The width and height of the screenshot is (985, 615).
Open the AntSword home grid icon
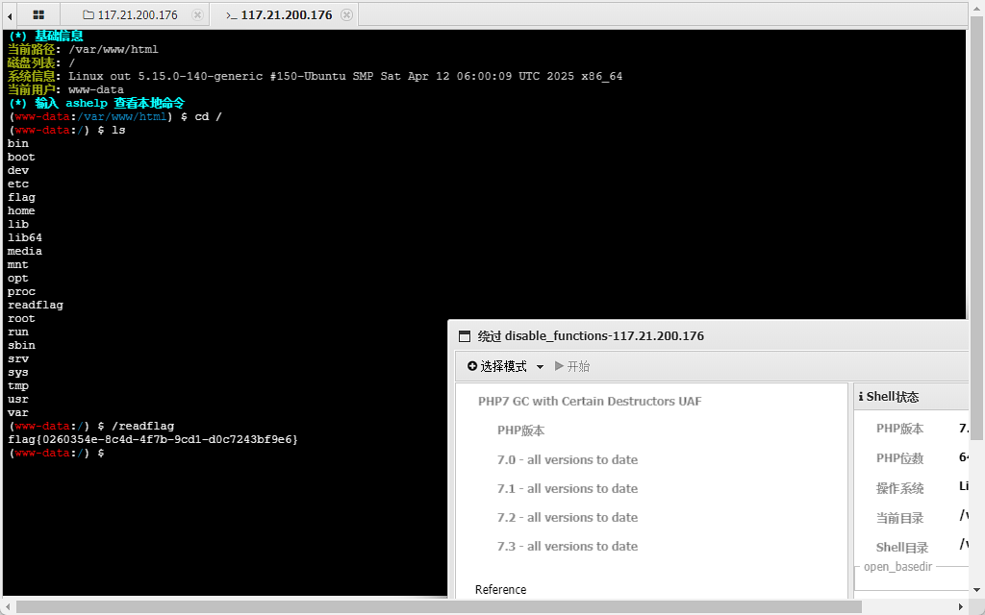[38, 14]
